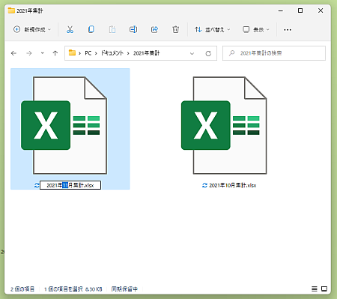Click the Copy icon in toolbar

pos(91,30)
